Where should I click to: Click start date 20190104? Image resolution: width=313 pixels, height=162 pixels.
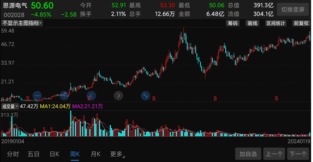click(x=13, y=141)
